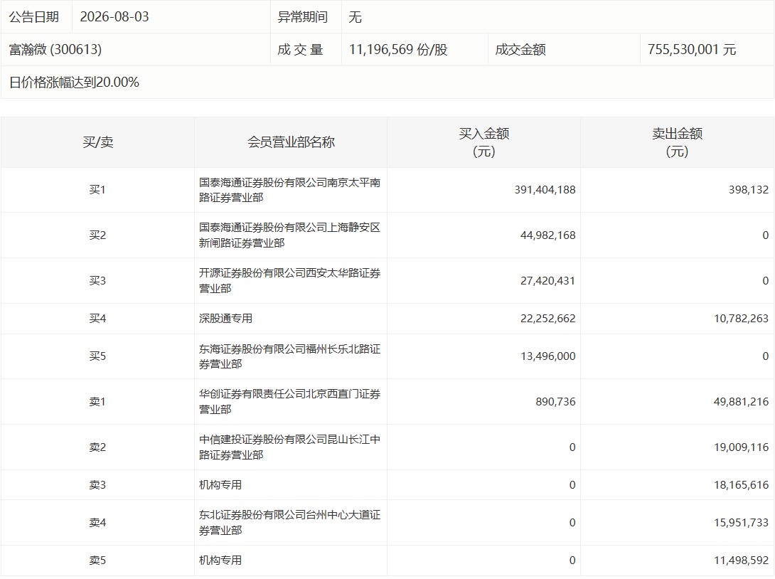The width and height of the screenshot is (775, 579).
Task: Click 东海证券福州长乐北路证券营业部 name
Action: coord(289,356)
